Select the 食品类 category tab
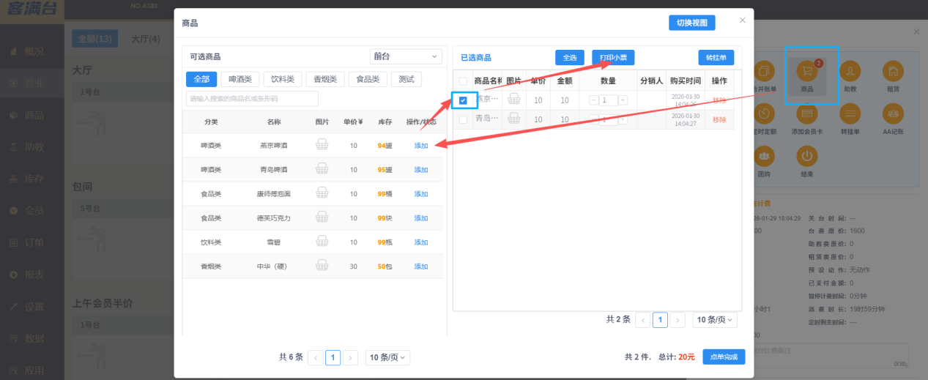 (368, 79)
